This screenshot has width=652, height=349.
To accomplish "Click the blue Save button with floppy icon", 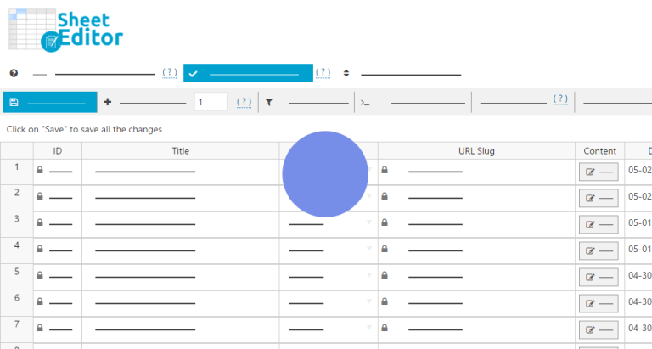I will click(x=50, y=102).
